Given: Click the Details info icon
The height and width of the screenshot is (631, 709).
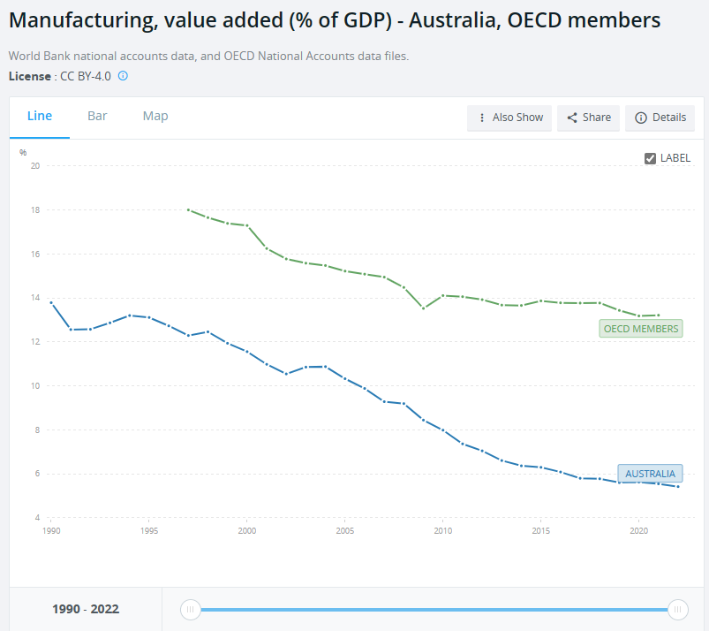Looking at the screenshot, I should click(x=641, y=118).
